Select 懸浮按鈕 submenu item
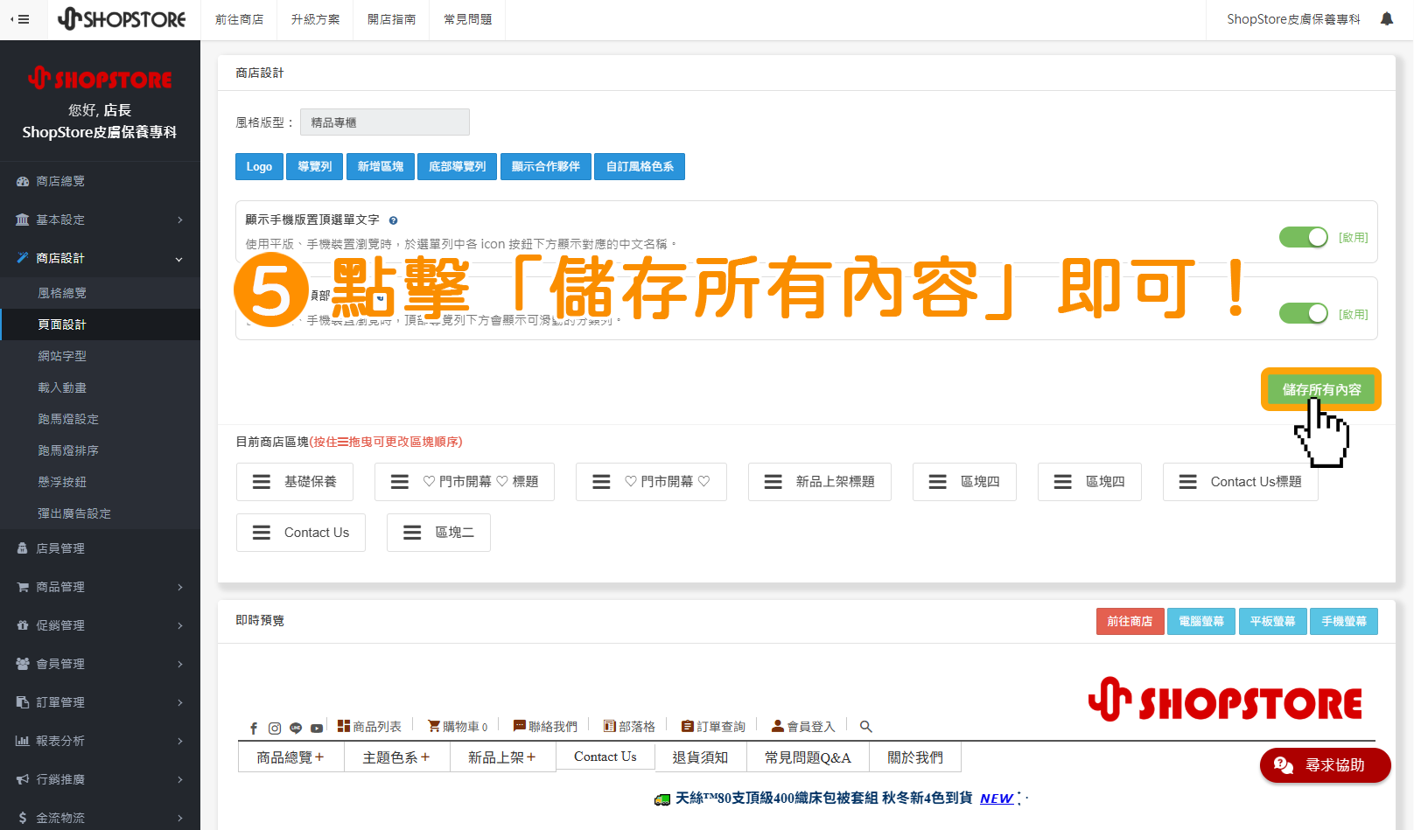The image size is (1414, 830). click(100, 482)
